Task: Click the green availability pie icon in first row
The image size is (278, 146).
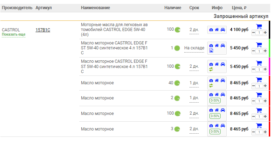Action: coord(178,30)
